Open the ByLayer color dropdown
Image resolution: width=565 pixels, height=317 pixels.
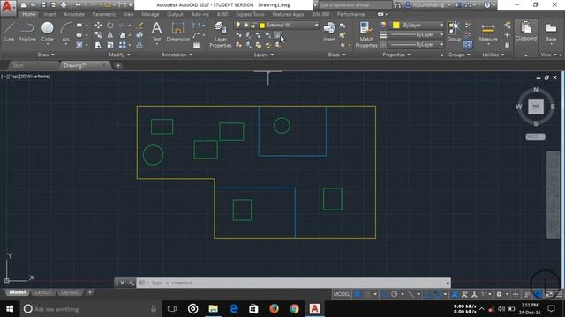[441, 25]
